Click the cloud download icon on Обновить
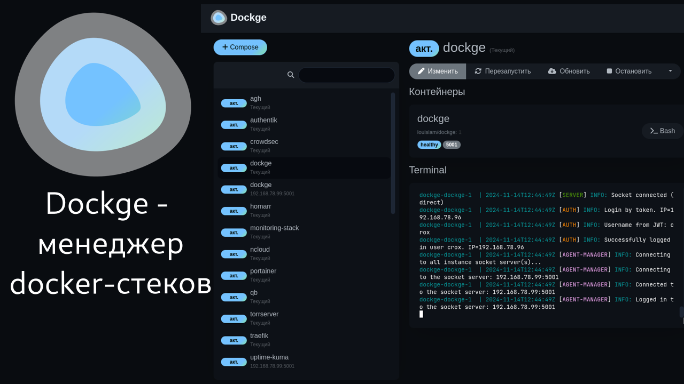This screenshot has width=684, height=384. [x=552, y=71]
